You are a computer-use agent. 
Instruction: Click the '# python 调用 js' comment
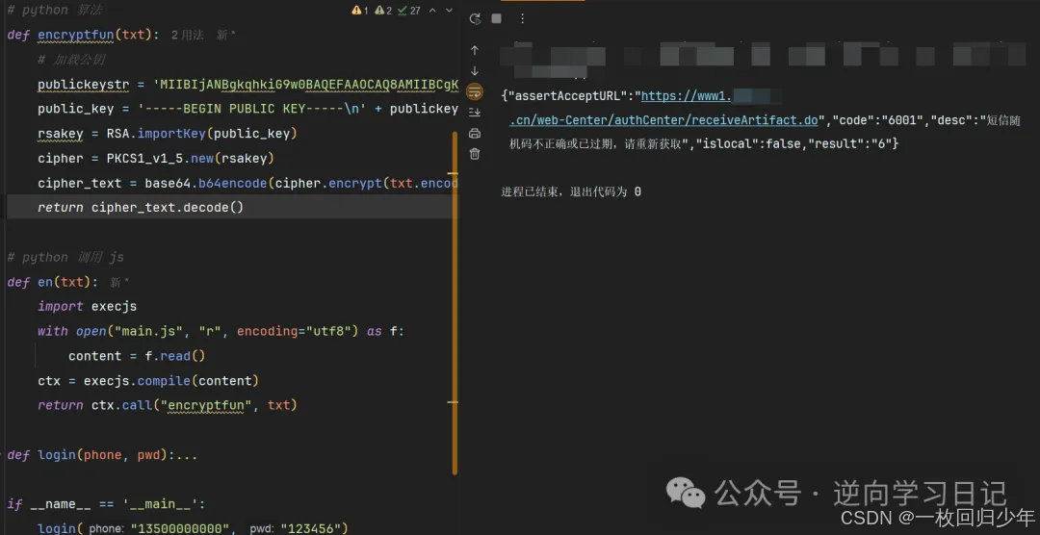pyautogui.click(x=65, y=257)
